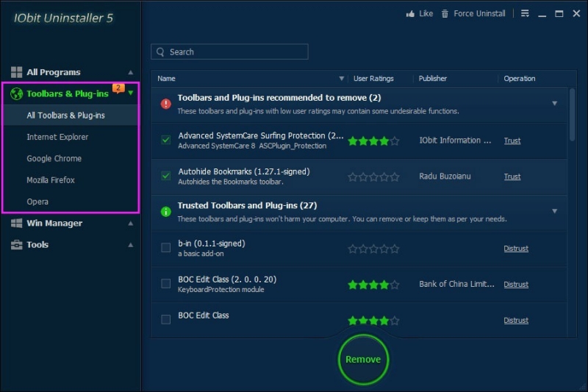The height and width of the screenshot is (392, 588).
Task: Click Autohide Bookmarks empty star rating
Action: [x=373, y=177]
